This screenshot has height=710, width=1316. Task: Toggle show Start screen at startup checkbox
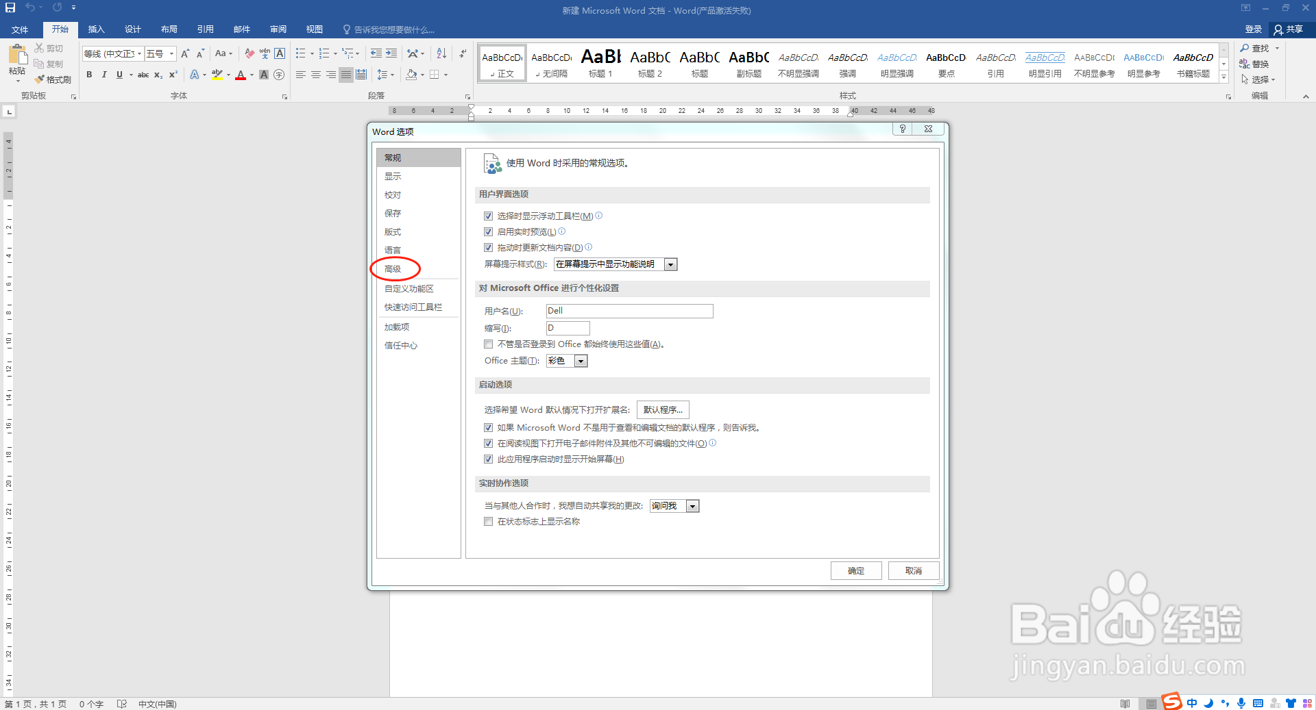coord(488,459)
